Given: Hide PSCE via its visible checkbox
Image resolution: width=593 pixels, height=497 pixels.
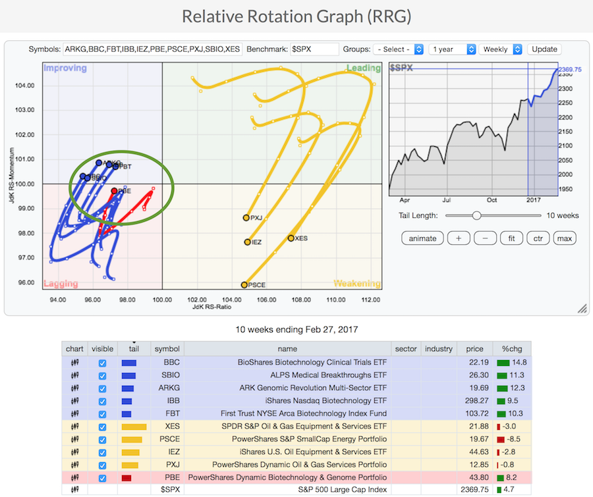Looking at the screenshot, I should pyautogui.click(x=101, y=439).
